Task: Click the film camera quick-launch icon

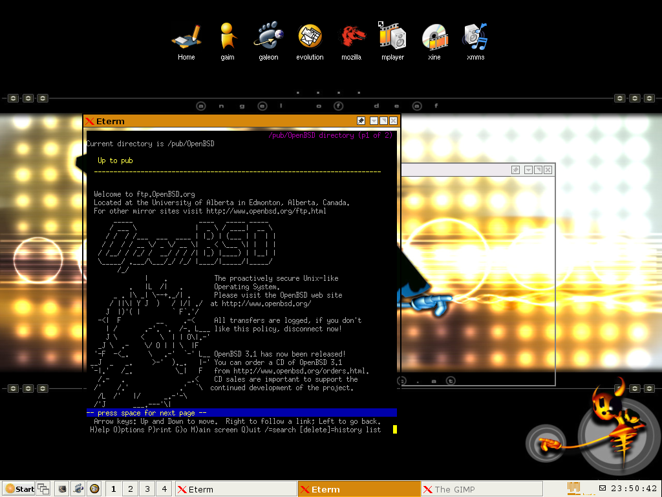Action: pos(78,489)
